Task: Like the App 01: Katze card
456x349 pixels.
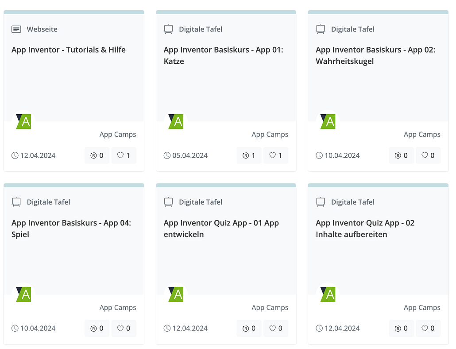Action: pos(276,155)
